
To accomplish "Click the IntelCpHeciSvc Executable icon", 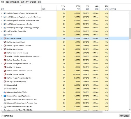I will point(5,31).
